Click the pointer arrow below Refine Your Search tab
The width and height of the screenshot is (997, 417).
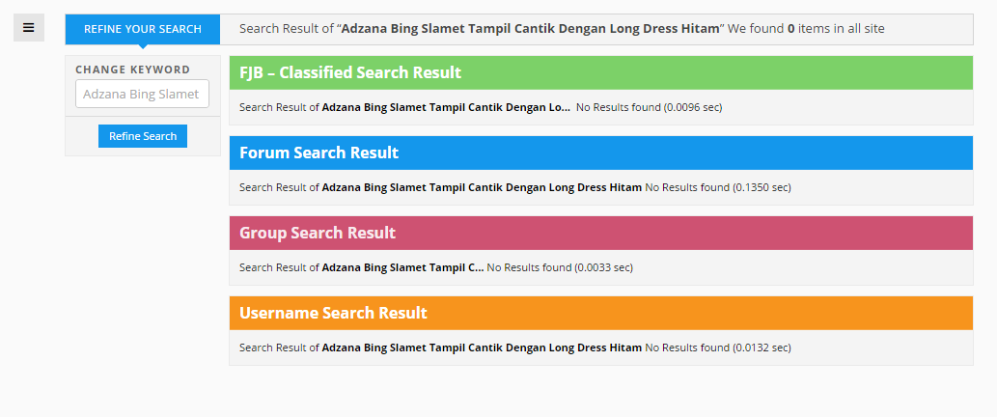143,46
